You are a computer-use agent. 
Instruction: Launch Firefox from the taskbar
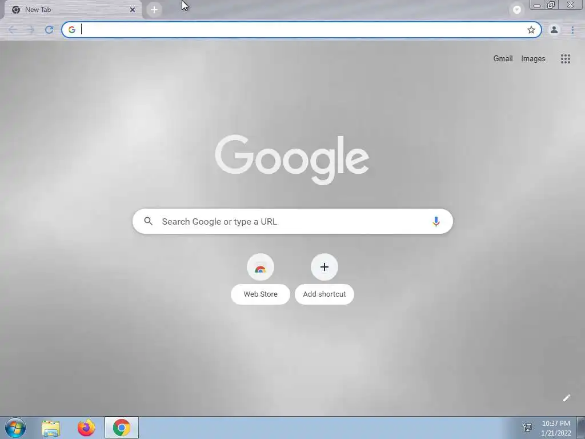coord(86,428)
